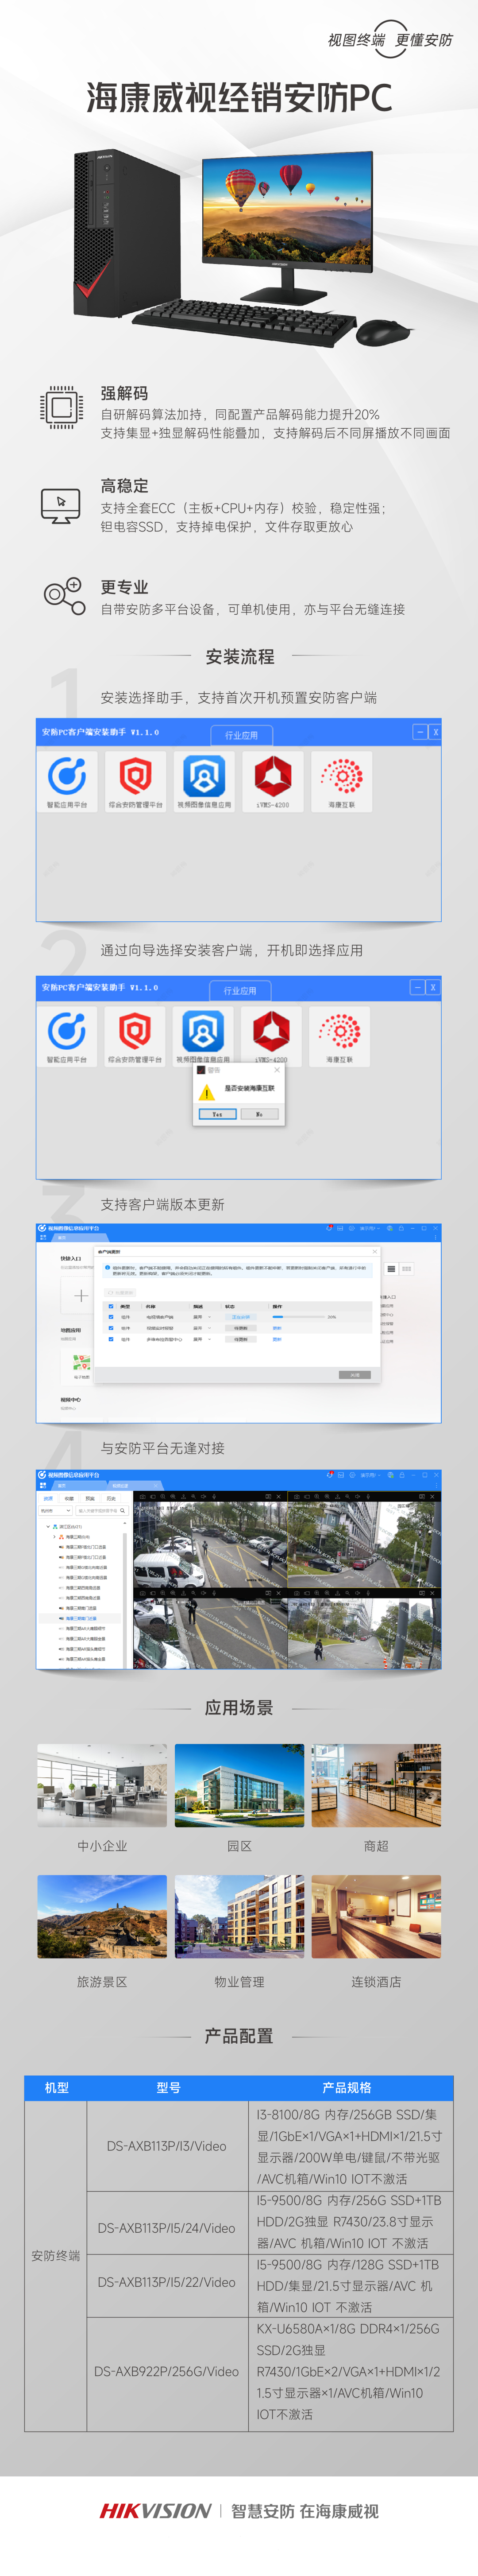Click 行业应用 tab in second installer window

(x=240, y=990)
